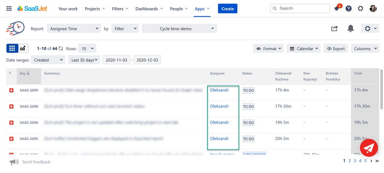
Task: Open the Projects menu
Action: [95, 9]
